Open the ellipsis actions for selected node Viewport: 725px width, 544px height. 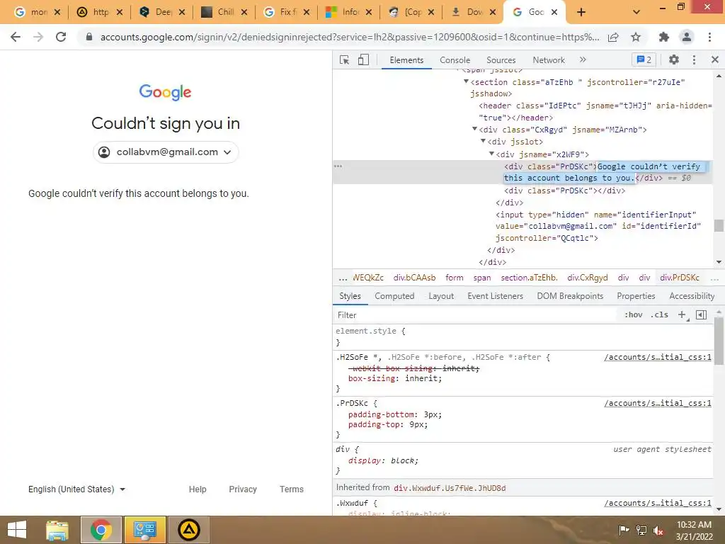pyautogui.click(x=338, y=166)
